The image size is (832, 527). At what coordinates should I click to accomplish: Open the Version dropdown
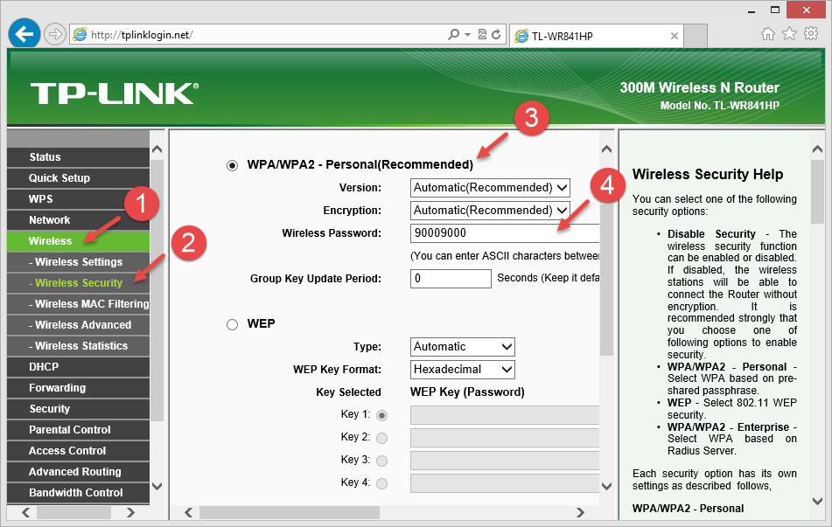pos(490,188)
